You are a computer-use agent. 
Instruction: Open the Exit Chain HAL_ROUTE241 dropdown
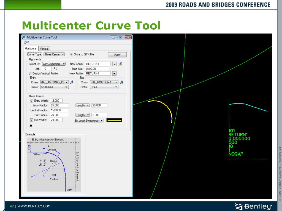point(104,82)
